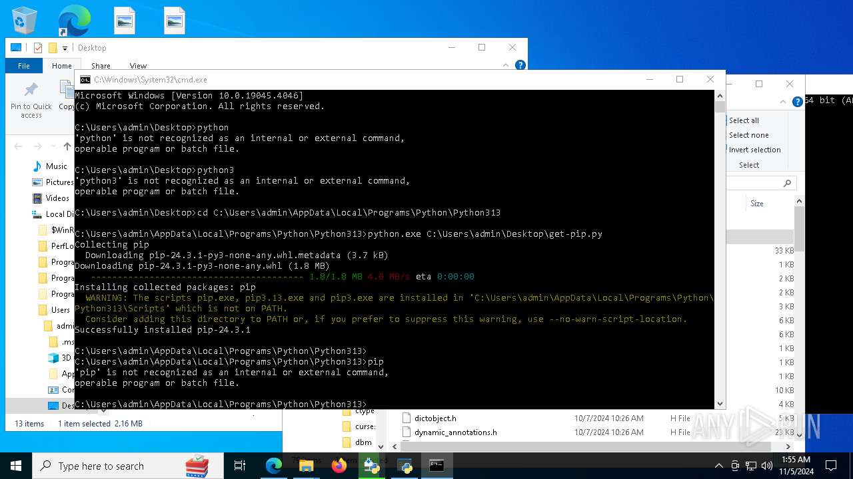This screenshot has width=853, height=479.
Task: Select Local Disk in navigation tree
Action: 53,214
